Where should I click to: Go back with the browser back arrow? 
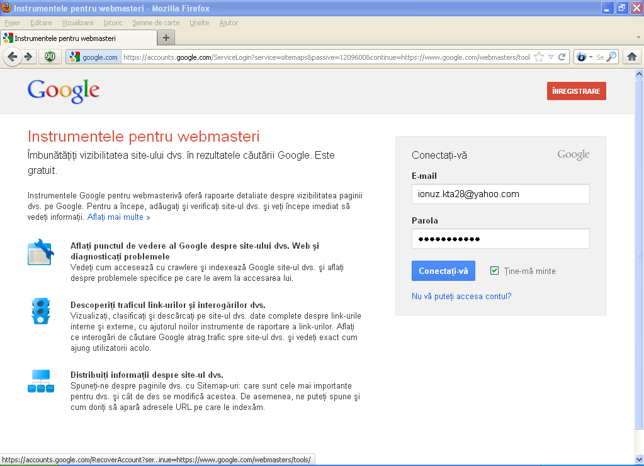(x=13, y=57)
